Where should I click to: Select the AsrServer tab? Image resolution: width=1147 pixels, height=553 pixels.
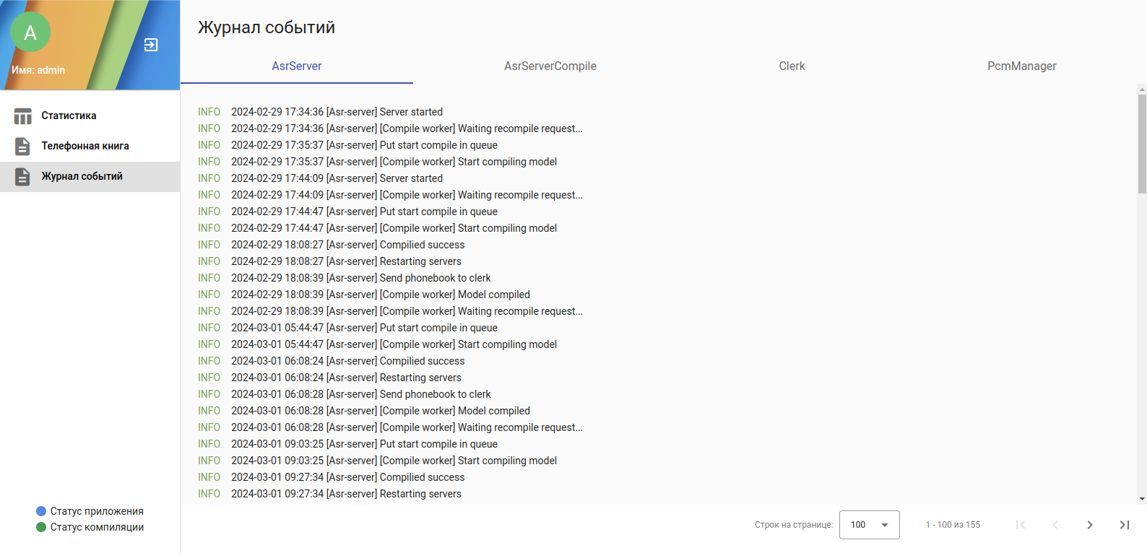coord(296,66)
